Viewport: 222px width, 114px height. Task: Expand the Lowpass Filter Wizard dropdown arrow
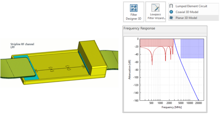pos(165,19)
